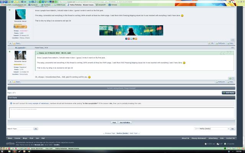The width and height of the screenshot is (245, 153).
Task: Edit the first post
Action: pyautogui.click(x=211, y=43)
